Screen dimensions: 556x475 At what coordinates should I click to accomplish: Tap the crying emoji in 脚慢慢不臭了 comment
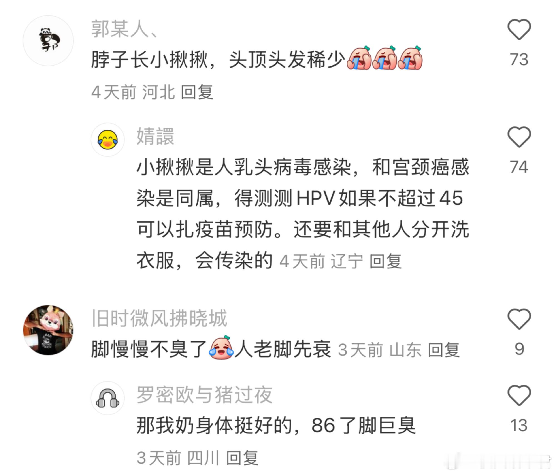(221, 347)
